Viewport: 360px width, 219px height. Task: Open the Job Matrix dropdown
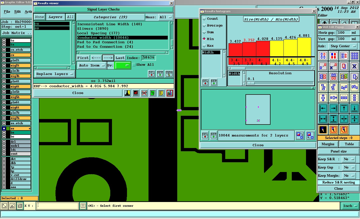tap(17, 33)
